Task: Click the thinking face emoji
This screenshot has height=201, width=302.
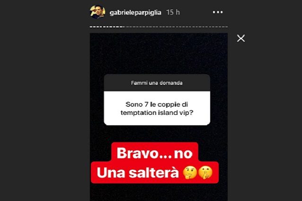Action: [x=190, y=173]
